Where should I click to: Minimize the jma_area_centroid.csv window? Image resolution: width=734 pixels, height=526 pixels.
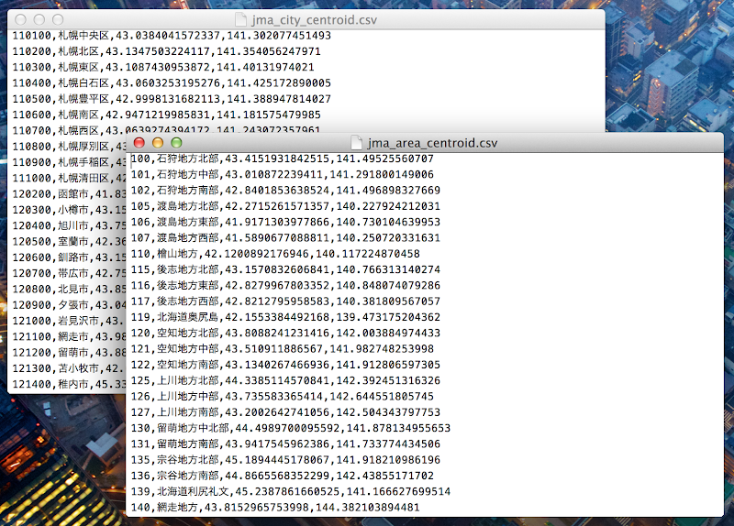pyautogui.click(x=158, y=143)
